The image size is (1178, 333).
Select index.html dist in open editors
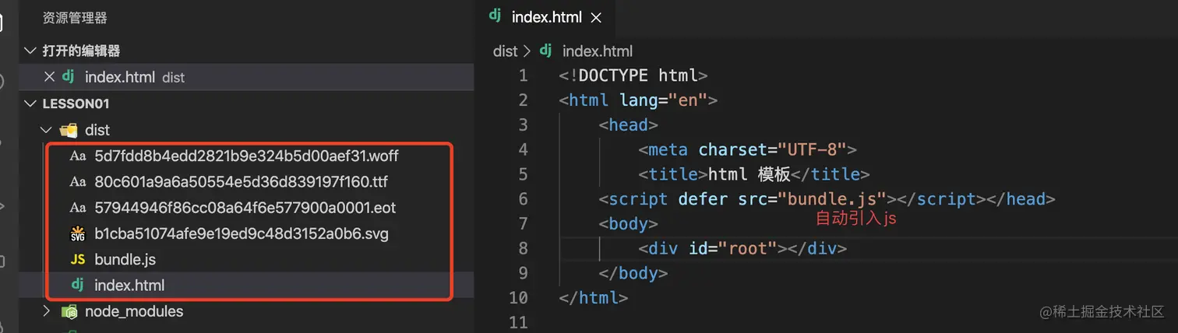(246, 77)
